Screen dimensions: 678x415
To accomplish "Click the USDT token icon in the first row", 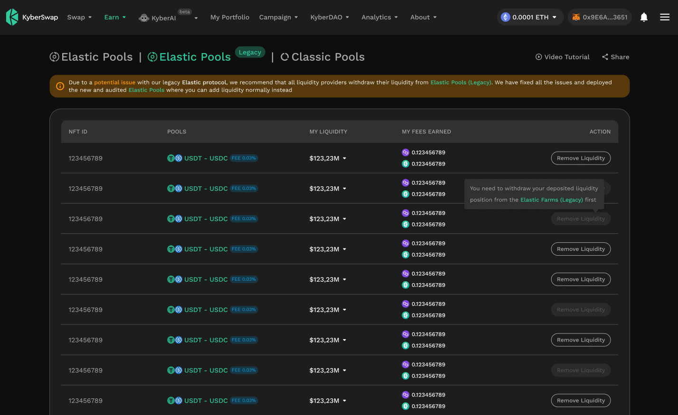I will click(x=171, y=158).
